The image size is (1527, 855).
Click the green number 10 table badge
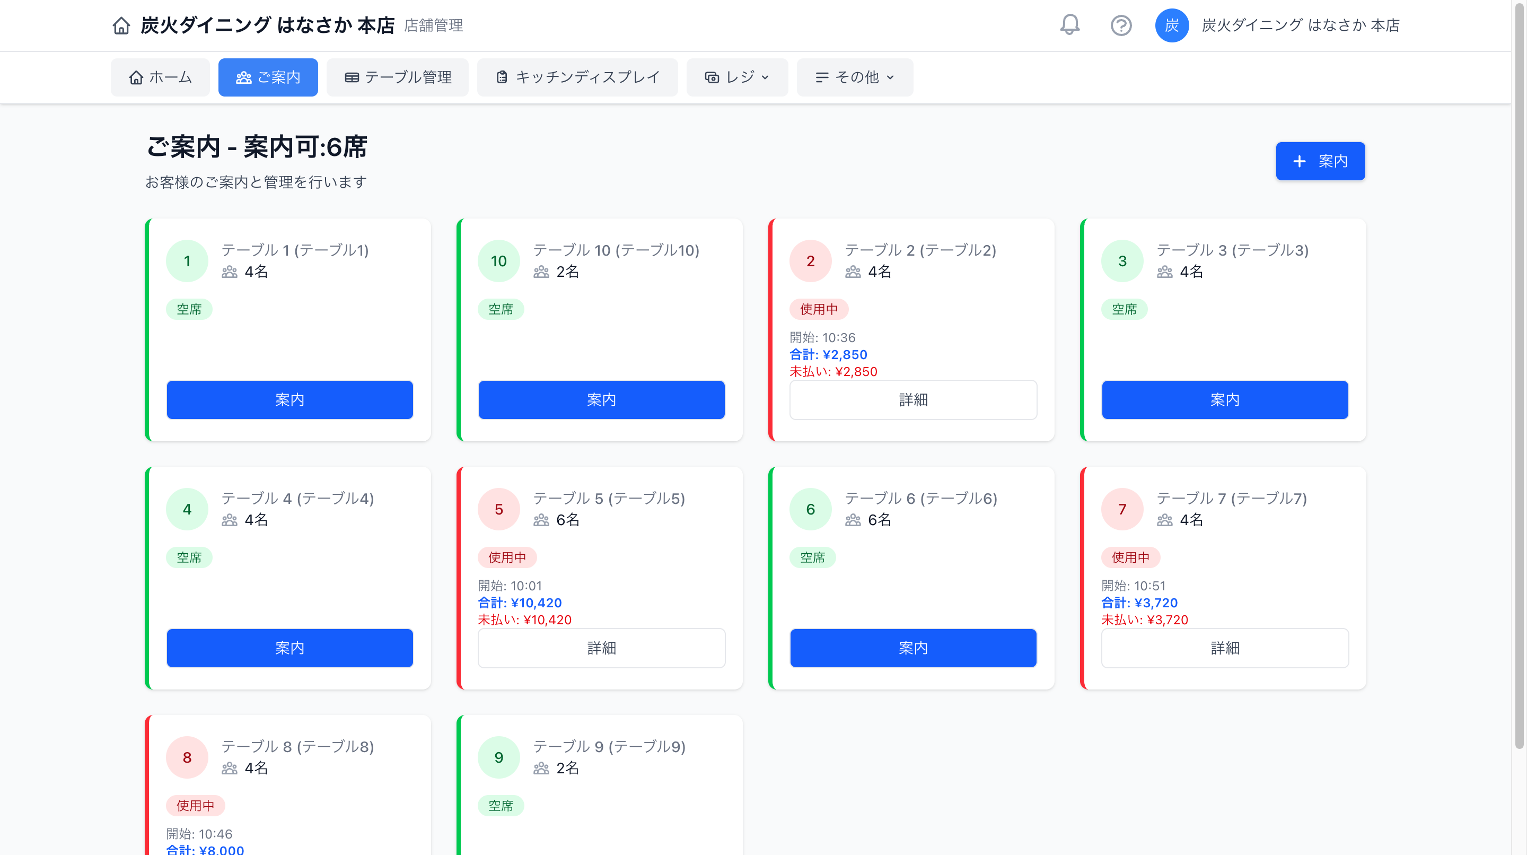pyautogui.click(x=498, y=261)
